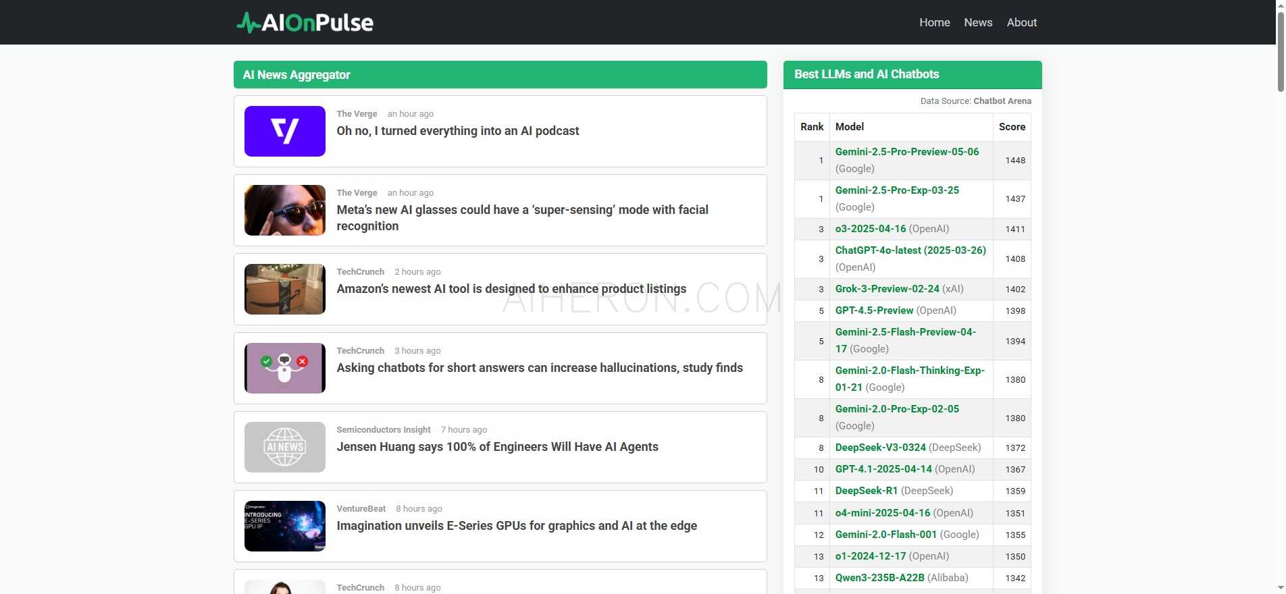Click the AI NEWS globe placeholder icon
1286x594 pixels.
(284, 447)
